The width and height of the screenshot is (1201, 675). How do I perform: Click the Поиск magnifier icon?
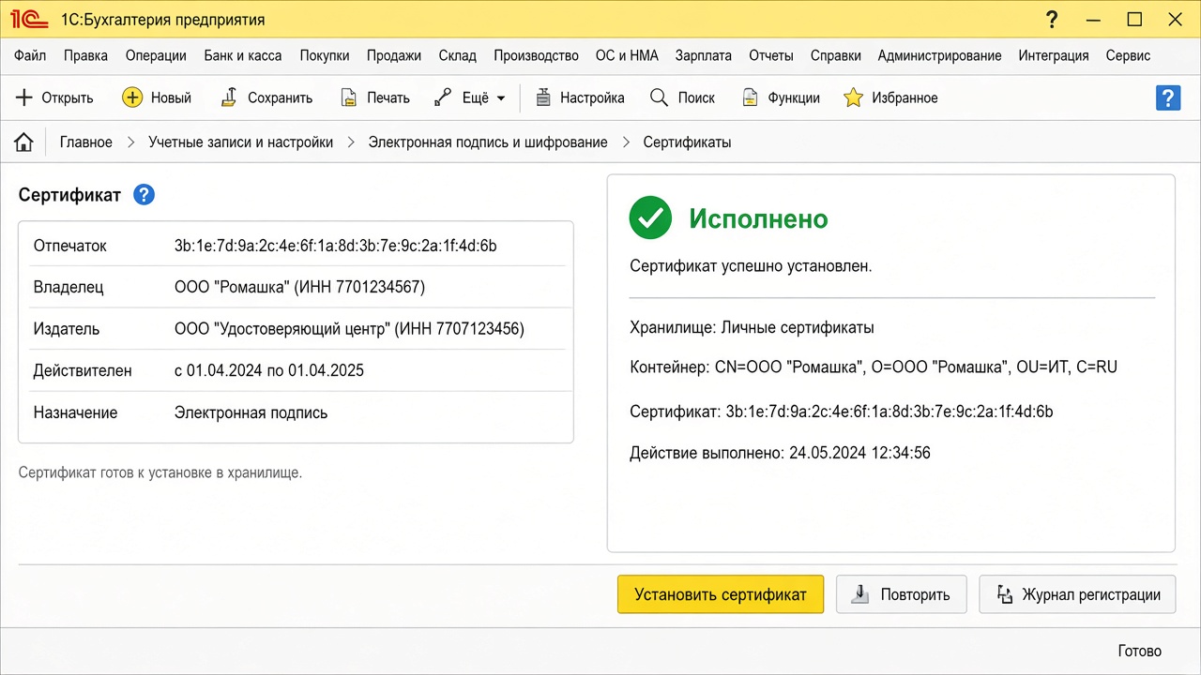click(x=660, y=97)
